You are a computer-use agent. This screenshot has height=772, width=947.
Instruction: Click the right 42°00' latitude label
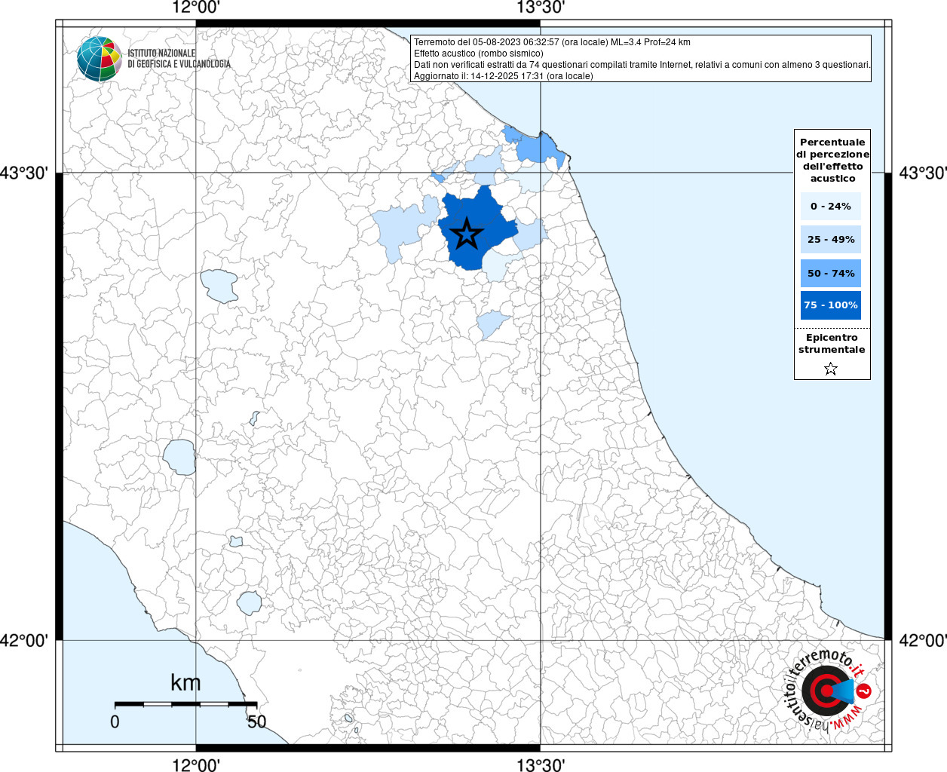[x=922, y=640]
